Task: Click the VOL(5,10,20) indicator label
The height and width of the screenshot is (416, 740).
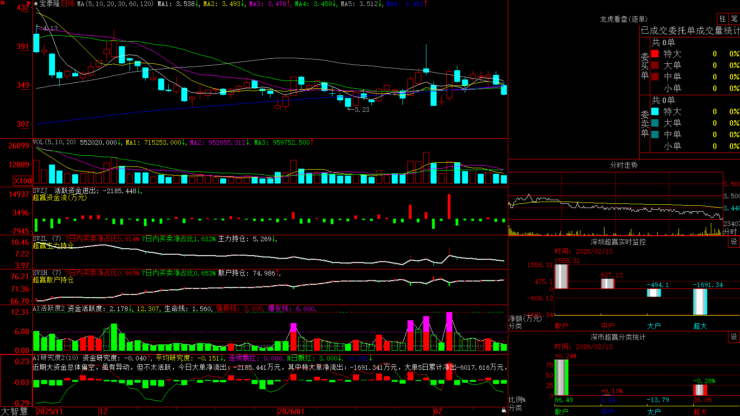Action: click(54, 142)
